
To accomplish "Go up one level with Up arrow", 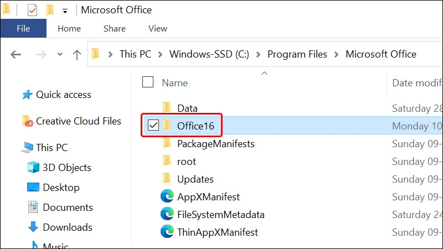I will (x=77, y=54).
